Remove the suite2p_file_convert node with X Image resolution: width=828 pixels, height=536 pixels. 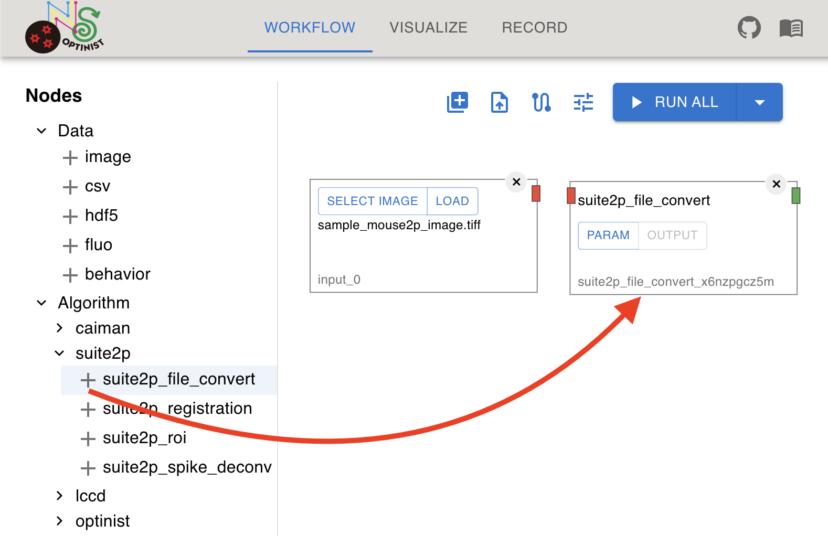pos(777,184)
